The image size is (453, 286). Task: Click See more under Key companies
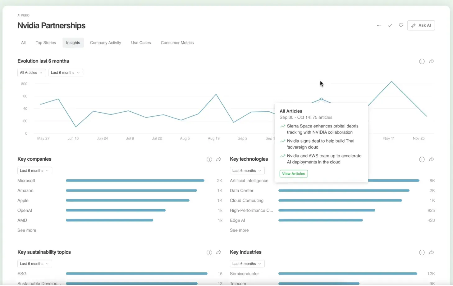[x=27, y=230]
